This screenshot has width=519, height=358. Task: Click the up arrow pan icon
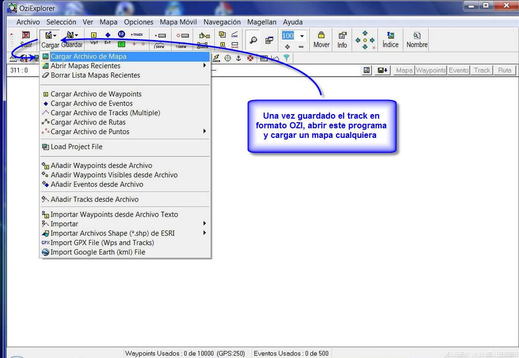click(365, 33)
